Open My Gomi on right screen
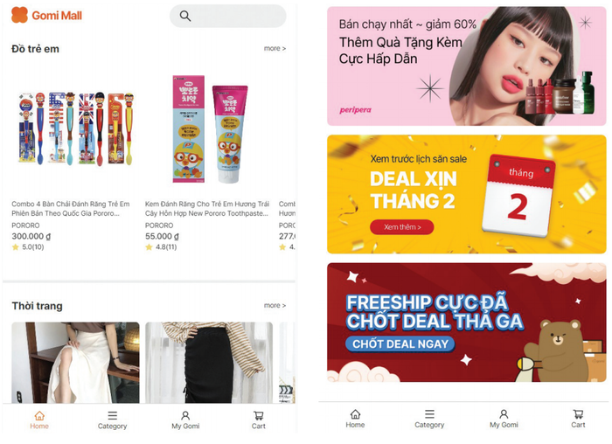The width and height of the screenshot is (612, 444). [x=504, y=419]
